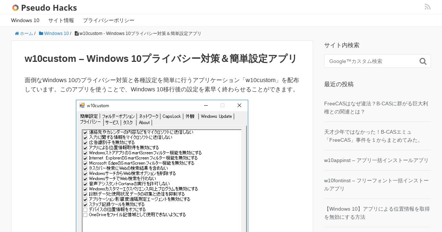442x232 pixels.
Task: Uncheck 音声アシスタントCortanaの実行を許可しない
Action: point(85,184)
